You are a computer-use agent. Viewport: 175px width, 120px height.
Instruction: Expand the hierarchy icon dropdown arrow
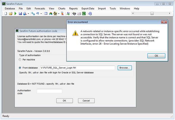(x=59, y=14)
